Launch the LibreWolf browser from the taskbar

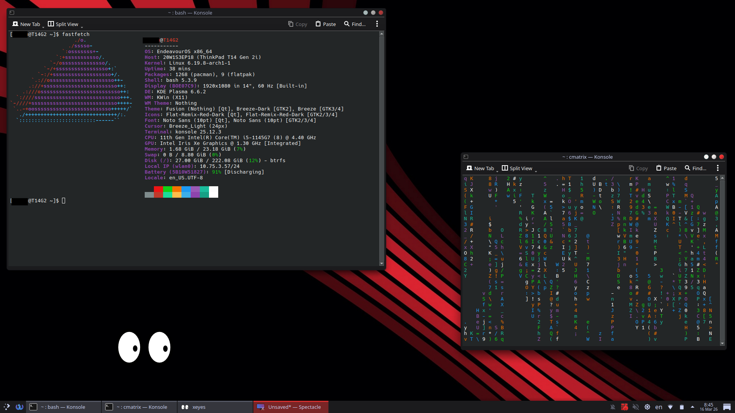[20, 407]
